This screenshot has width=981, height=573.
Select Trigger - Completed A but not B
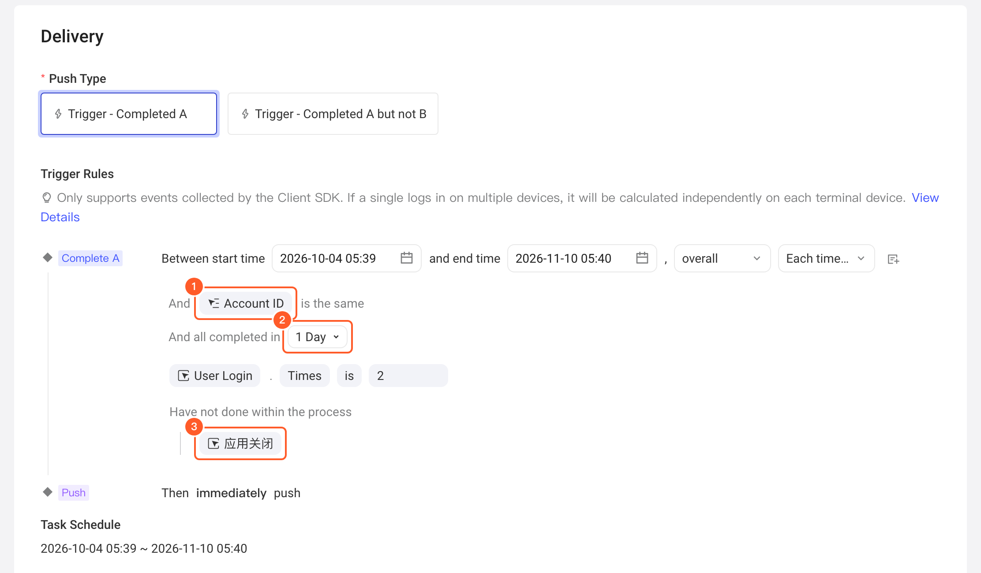(x=333, y=114)
